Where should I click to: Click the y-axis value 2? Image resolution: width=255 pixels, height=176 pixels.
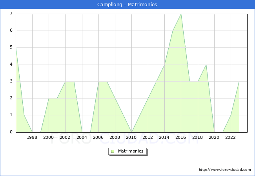(x=11, y=98)
